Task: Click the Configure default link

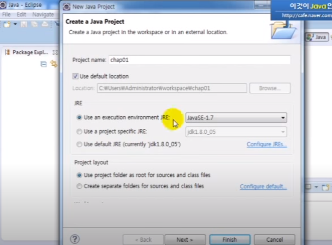Action: [263, 187]
